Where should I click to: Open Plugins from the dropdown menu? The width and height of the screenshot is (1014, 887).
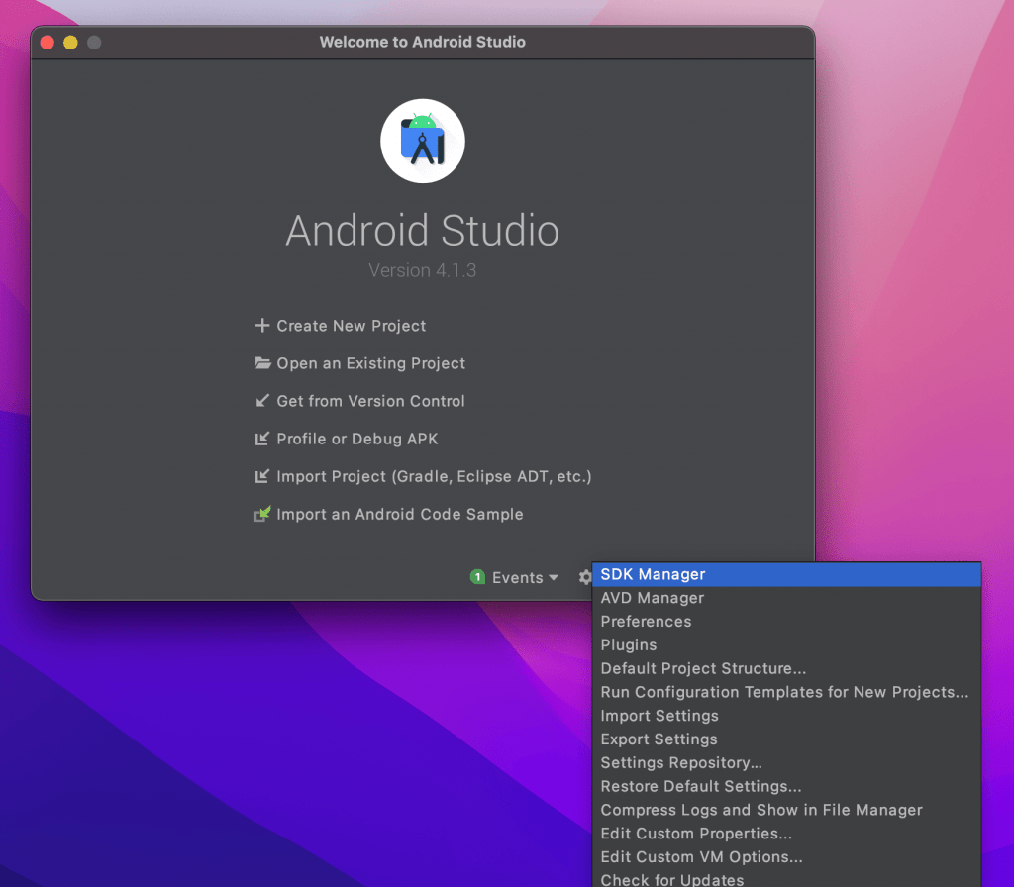(628, 644)
